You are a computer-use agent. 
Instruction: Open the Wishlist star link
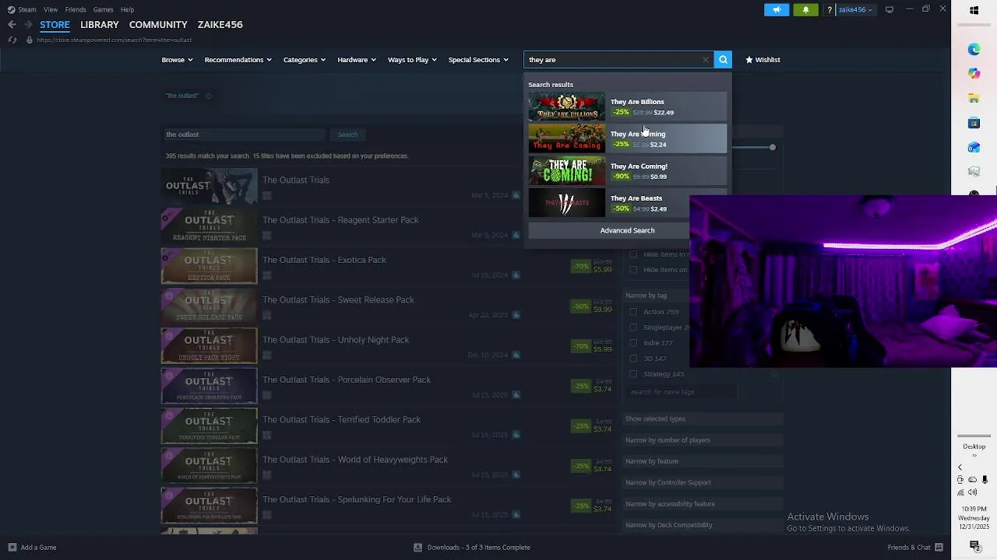click(x=763, y=59)
